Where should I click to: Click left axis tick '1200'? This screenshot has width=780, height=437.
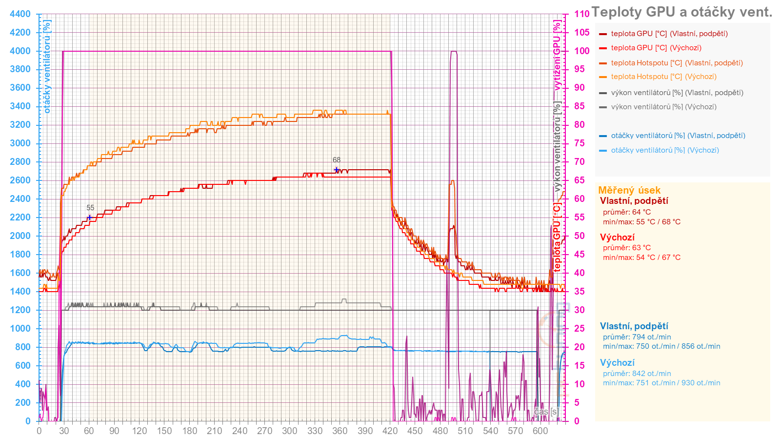[20, 310]
